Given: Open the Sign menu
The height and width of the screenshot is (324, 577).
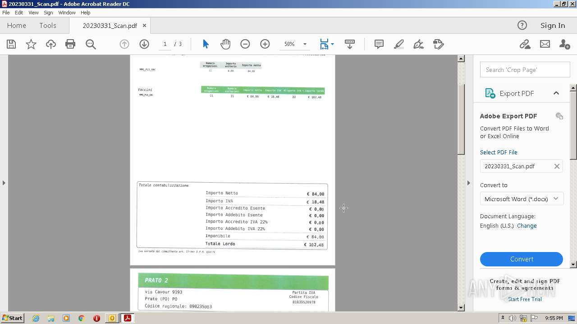Looking at the screenshot, I should tap(48, 13).
